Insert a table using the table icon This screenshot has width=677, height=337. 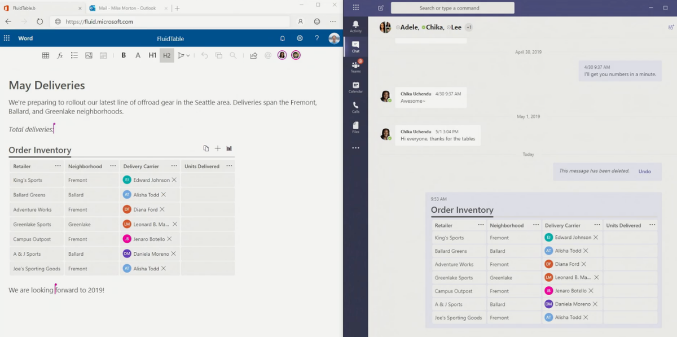click(45, 55)
